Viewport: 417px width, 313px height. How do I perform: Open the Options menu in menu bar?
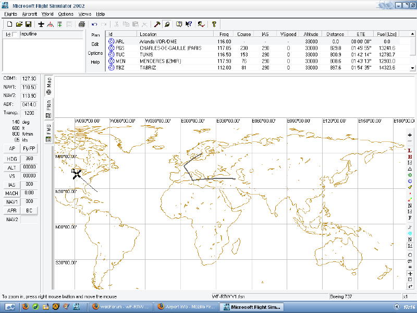coord(66,14)
